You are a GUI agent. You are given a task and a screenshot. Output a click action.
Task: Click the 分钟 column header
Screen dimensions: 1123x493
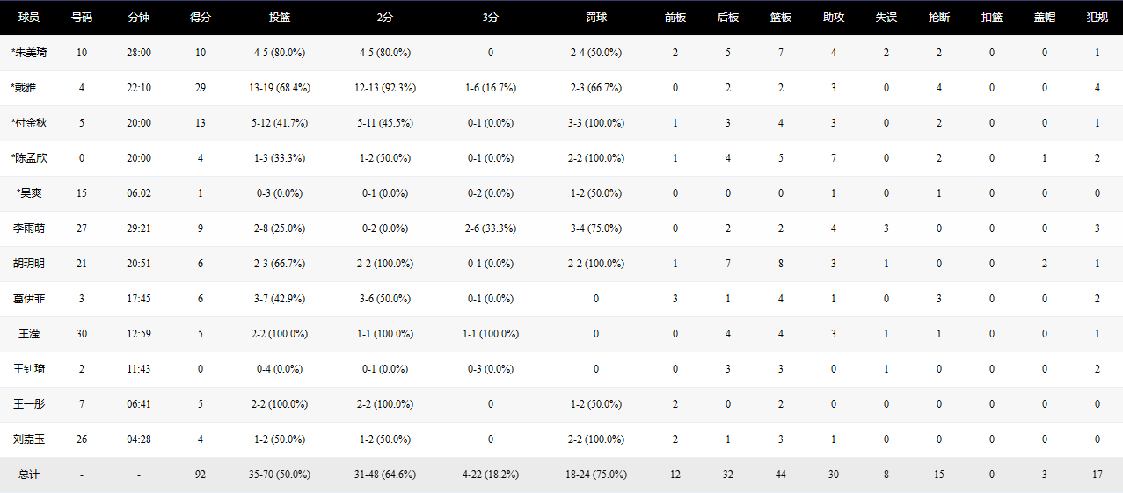(138, 18)
